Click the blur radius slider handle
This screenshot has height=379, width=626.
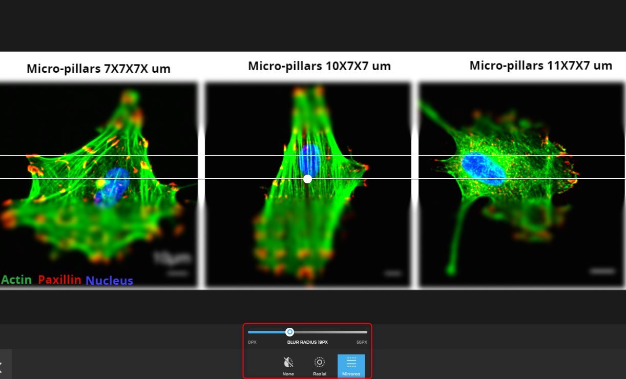(289, 332)
